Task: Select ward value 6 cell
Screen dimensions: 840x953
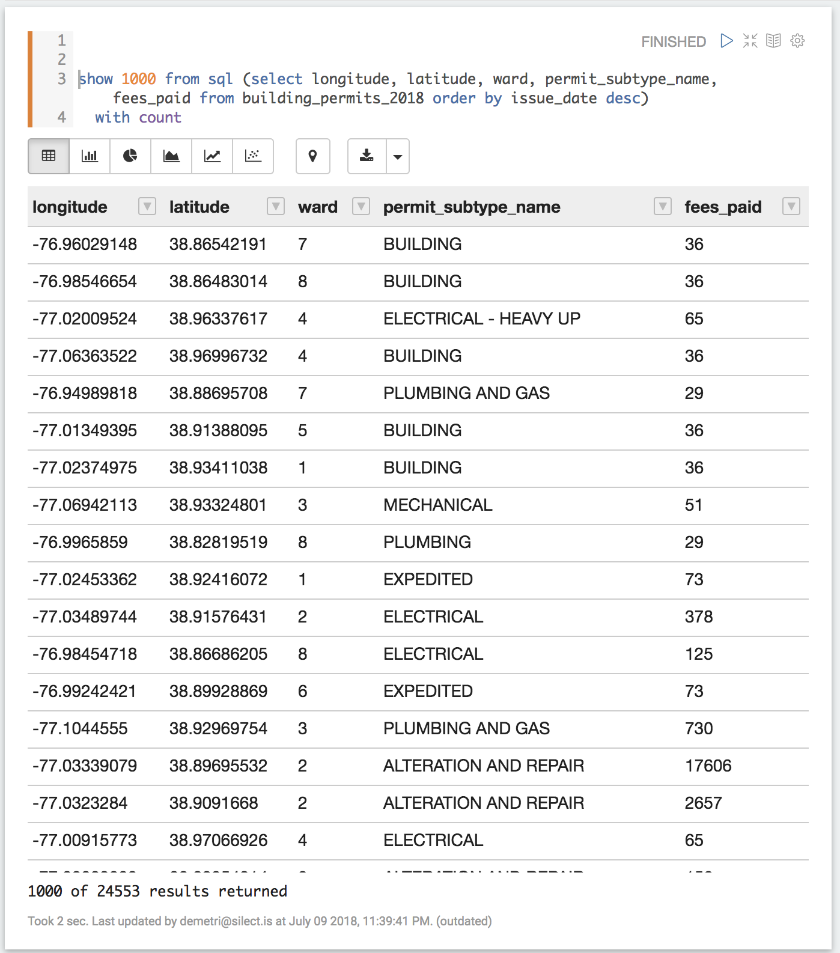Action: coord(303,692)
